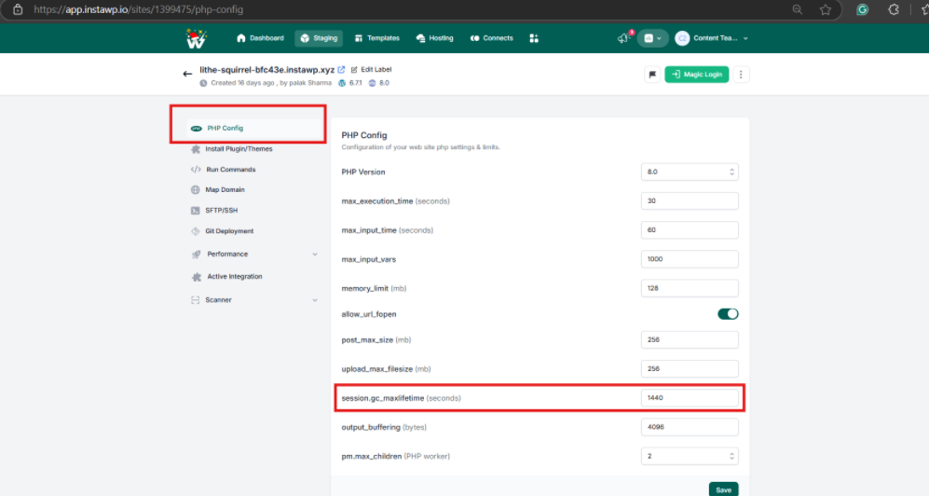Open Content Team account menu

click(x=712, y=38)
